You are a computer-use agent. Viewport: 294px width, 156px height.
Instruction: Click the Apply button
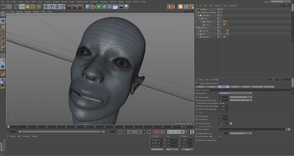click(187, 150)
